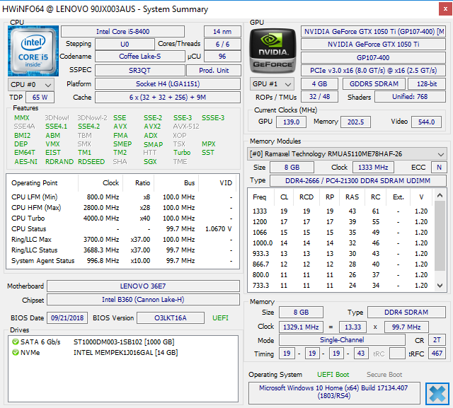Screen dimensions: 453x408
Task: Click the BIOS Date 09/21/2018 field
Action: coord(67,318)
